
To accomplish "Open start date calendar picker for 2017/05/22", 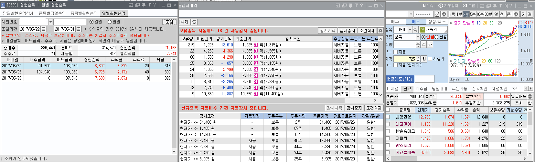I will click(44, 29).
